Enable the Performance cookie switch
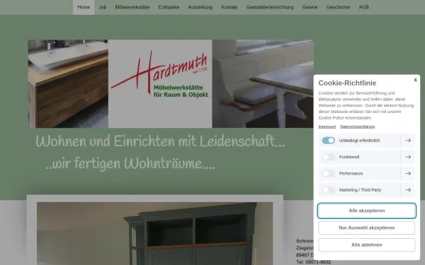 (328, 173)
